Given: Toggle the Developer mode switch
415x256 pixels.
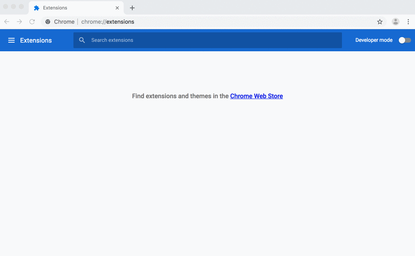Looking at the screenshot, I should (405, 40).
